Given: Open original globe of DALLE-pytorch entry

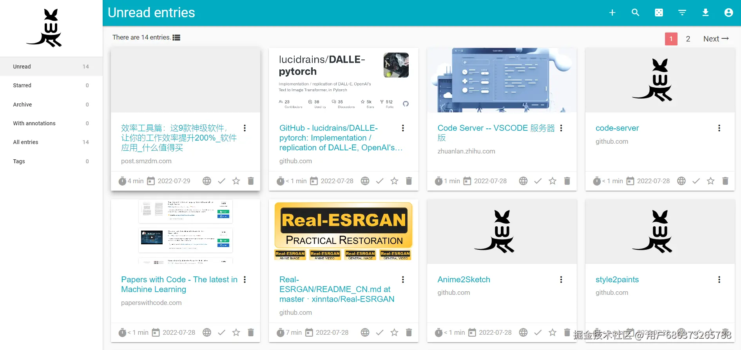Looking at the screenshot, I should click(x=365, y=181).
